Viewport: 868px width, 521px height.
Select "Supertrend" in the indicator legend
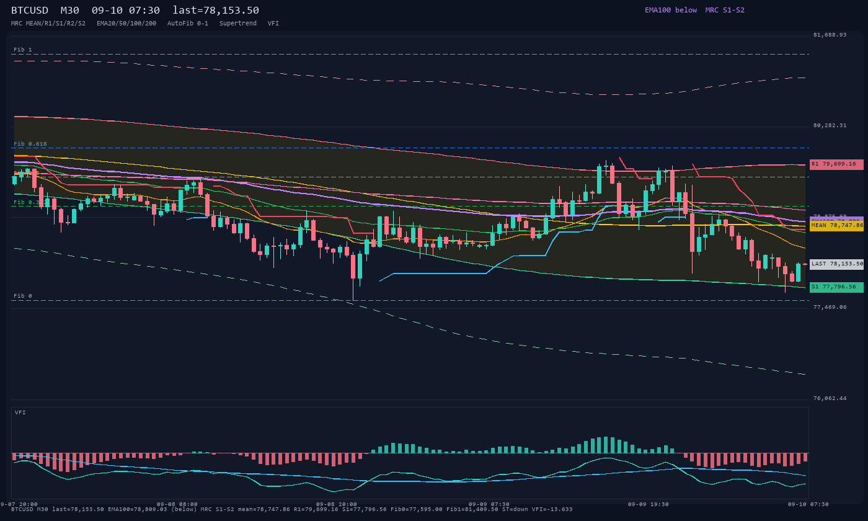click(x=238, y=24)
